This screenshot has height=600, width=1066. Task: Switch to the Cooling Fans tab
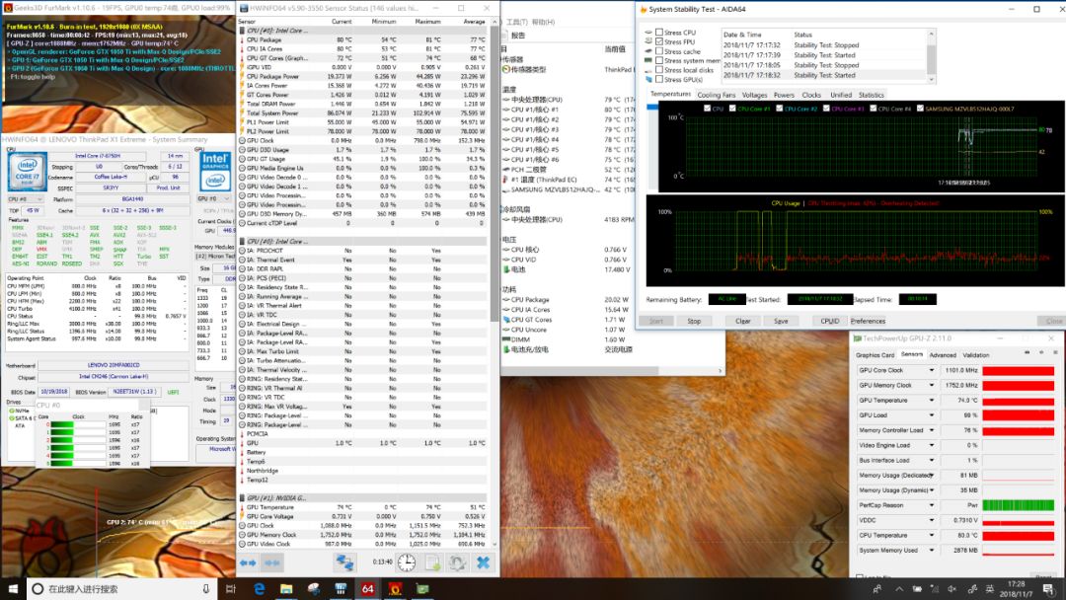717,95
